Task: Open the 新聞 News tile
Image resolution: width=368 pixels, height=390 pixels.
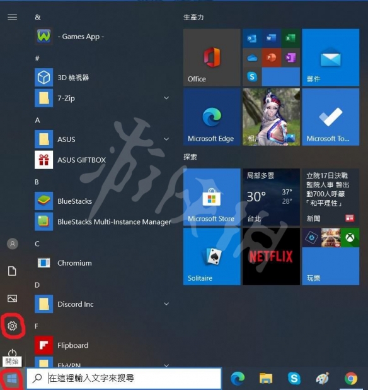Action: [x=331, y=197]
